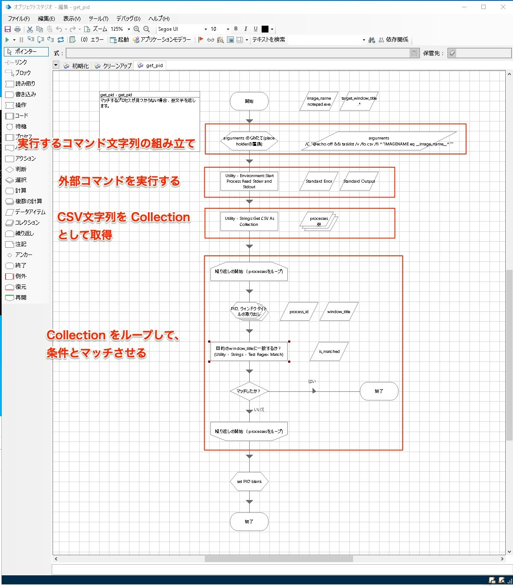Open the デバッグ(D) menu
The image size is (513, 586).
tap(128, 18)
